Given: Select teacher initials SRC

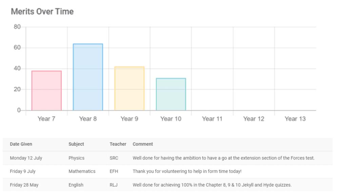Looking at the screenshot, I should coord(114,158).
